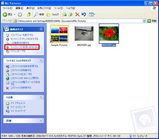Select the red hibiscus flower thumbnail
159x139 pixels.
point(109,34)
